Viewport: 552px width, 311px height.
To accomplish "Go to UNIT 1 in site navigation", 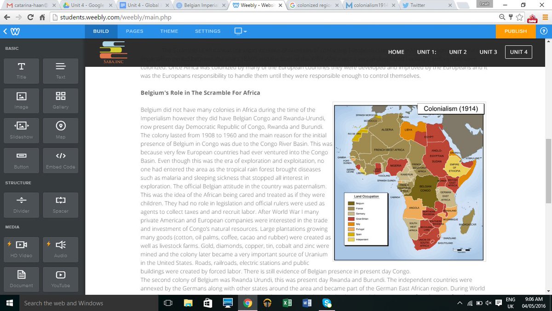I will (x=426, y=52).
